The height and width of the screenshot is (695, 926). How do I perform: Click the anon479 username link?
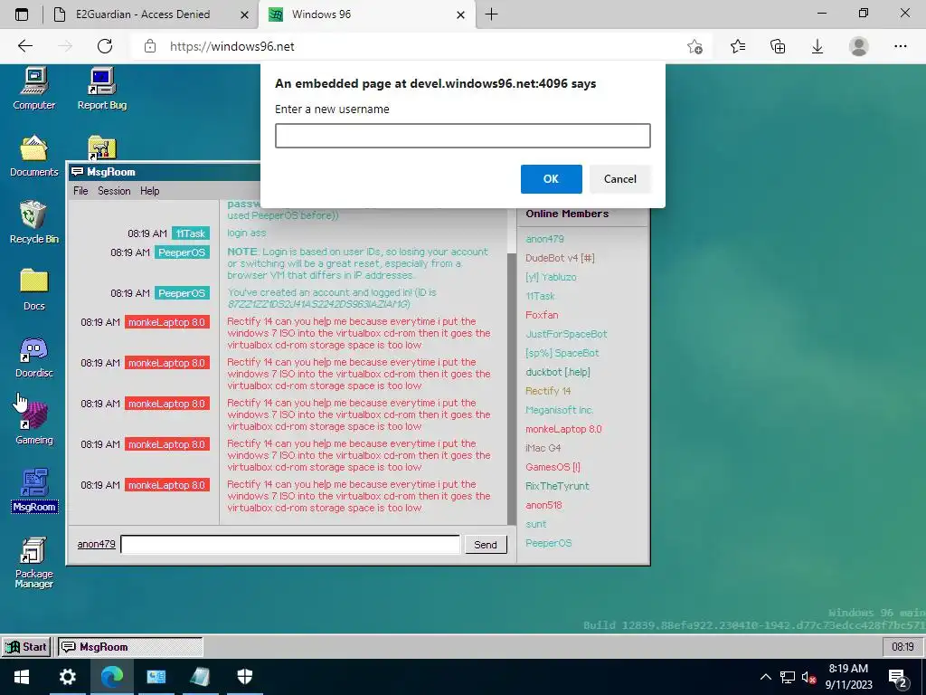(96, 544)
